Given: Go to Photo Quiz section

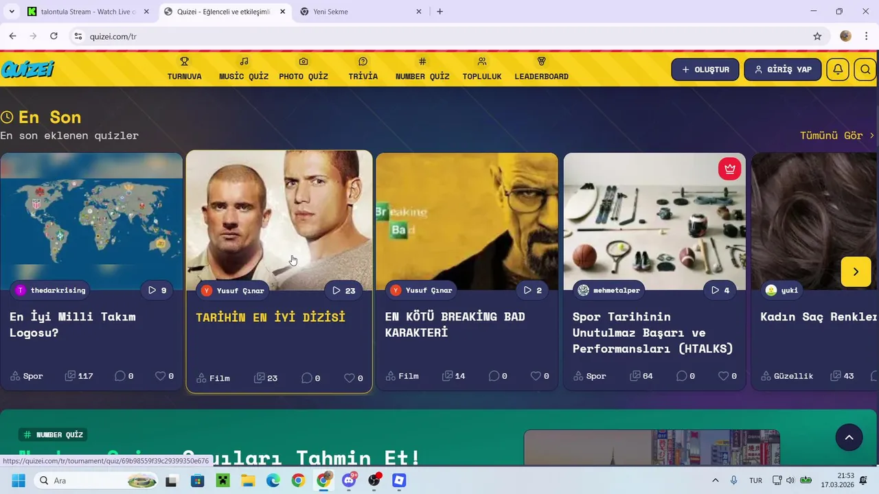Looking at the screenshot, I should point(304,69).
